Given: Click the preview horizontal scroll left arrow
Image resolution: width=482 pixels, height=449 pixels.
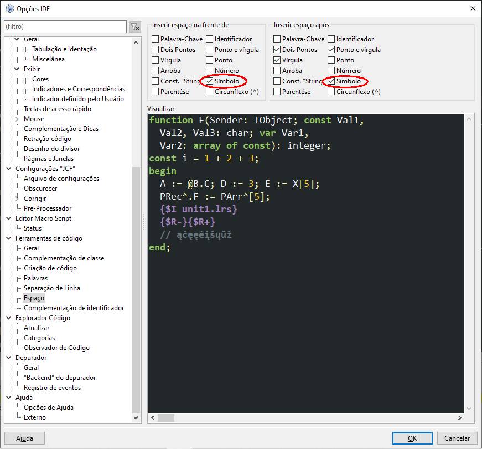Looking at the screenshot, I should click(x=153, y=417).
